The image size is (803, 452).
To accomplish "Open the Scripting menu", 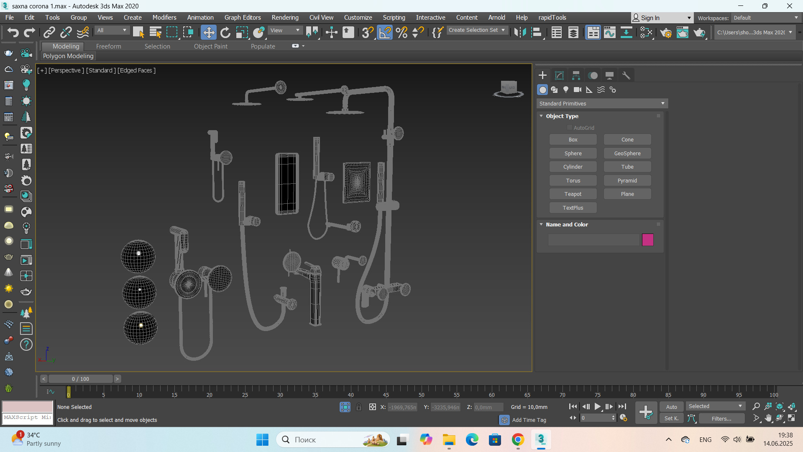I will [394, 17].
